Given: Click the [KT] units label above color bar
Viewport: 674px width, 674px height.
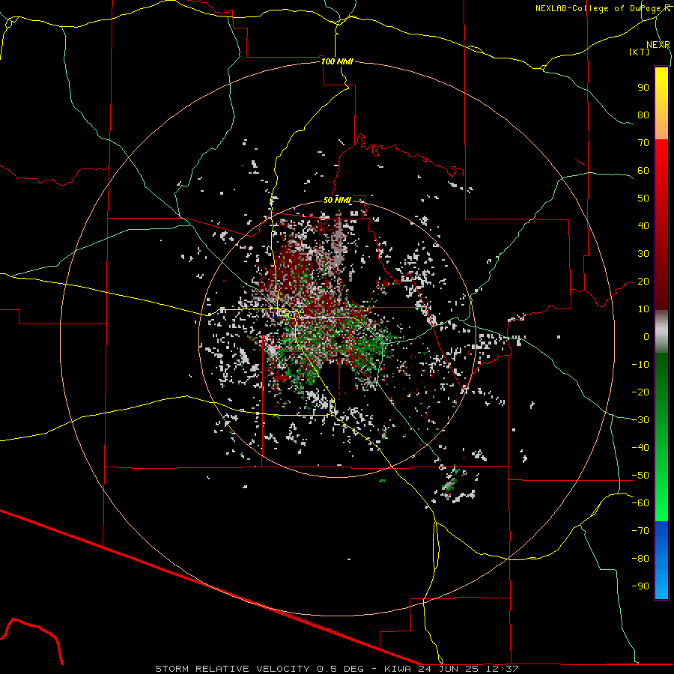Looking at the screenshot, I should pos(639,52).
